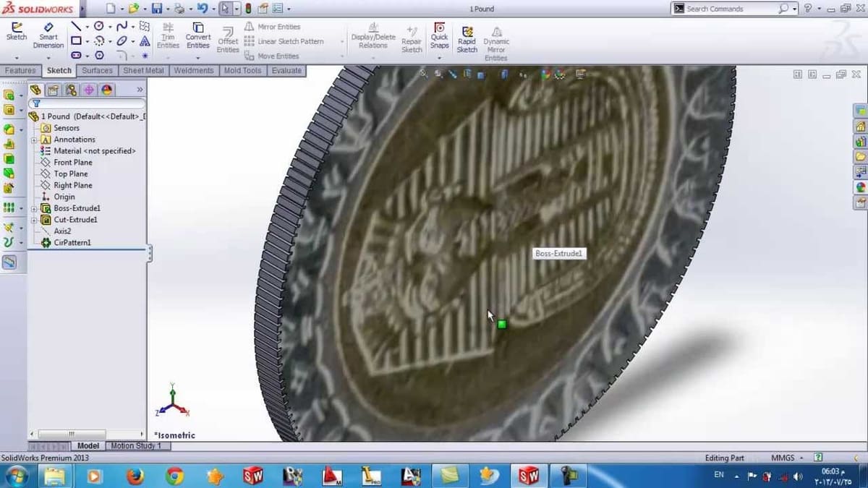
Task: Open the Line tool dropdown arrow
Action: point(86,27)
